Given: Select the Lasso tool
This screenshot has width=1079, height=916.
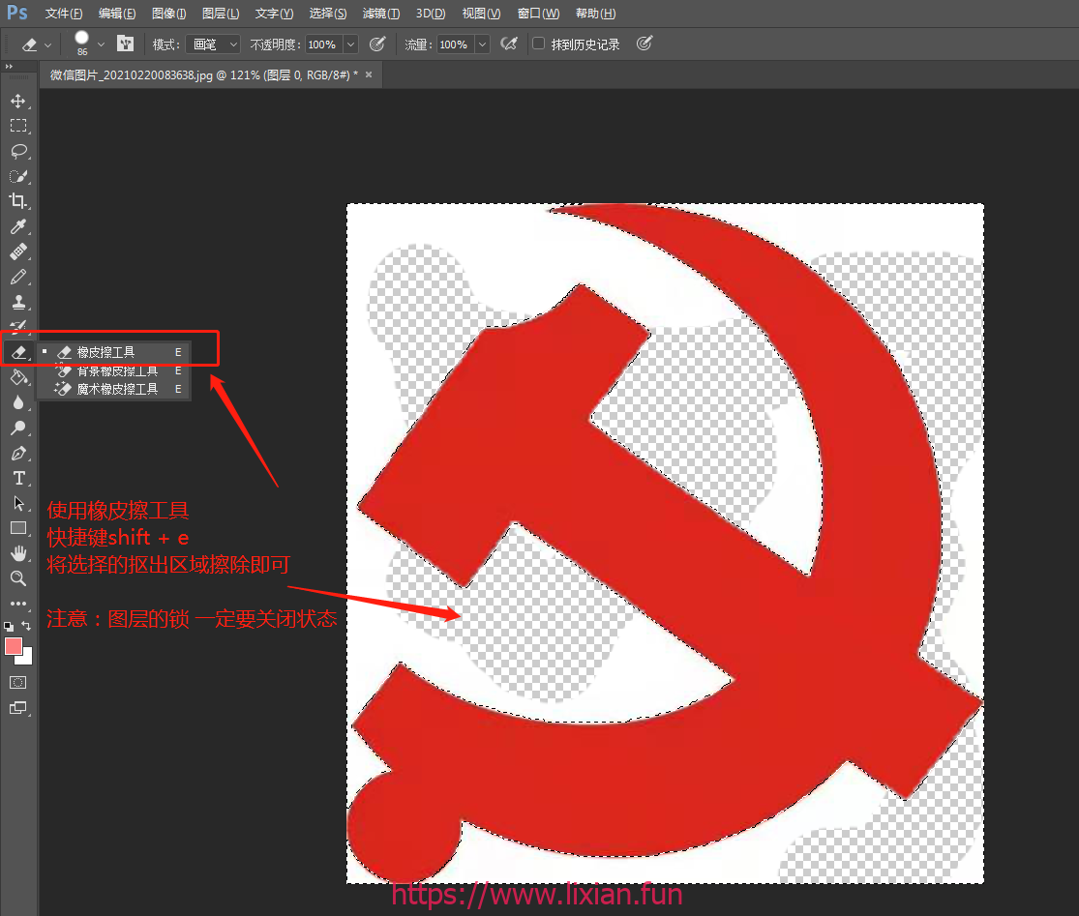Looking at the screenshot, I should [17, 151].
